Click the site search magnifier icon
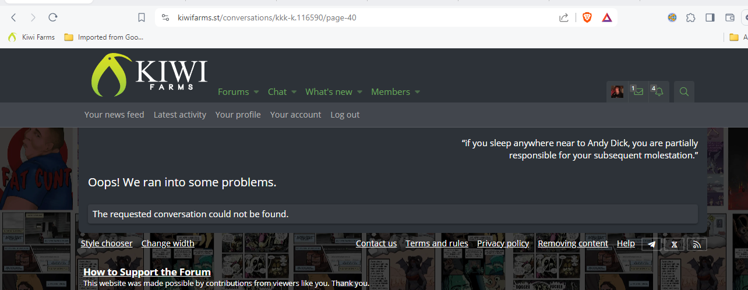748x290 pixels. [685, 91]
